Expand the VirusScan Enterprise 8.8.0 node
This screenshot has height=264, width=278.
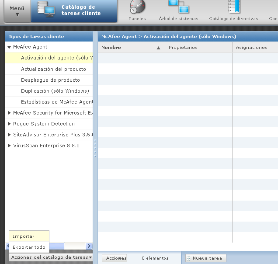9,146
